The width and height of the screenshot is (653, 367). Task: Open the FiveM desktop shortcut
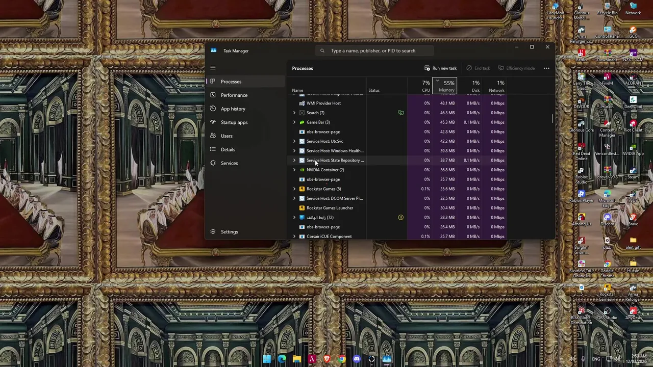607,80
